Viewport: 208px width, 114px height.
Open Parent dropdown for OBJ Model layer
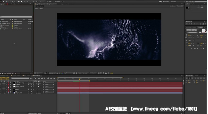pos(50,93)
